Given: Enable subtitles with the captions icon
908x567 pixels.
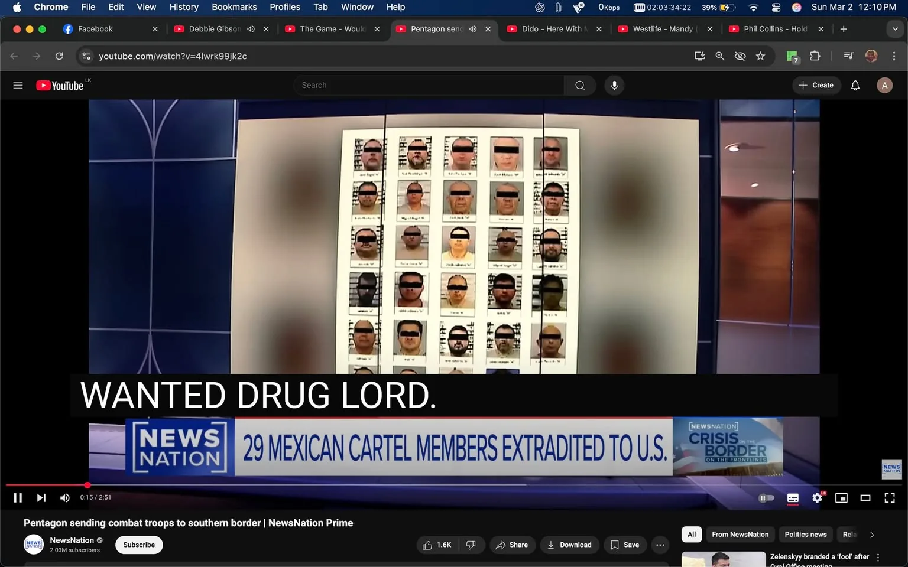Looking at the screenshot, I should pyautogui.click(x=793, y=498).
